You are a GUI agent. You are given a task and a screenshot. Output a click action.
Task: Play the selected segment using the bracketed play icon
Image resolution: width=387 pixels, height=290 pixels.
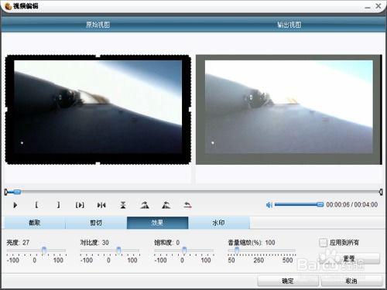tap(80, 205)
